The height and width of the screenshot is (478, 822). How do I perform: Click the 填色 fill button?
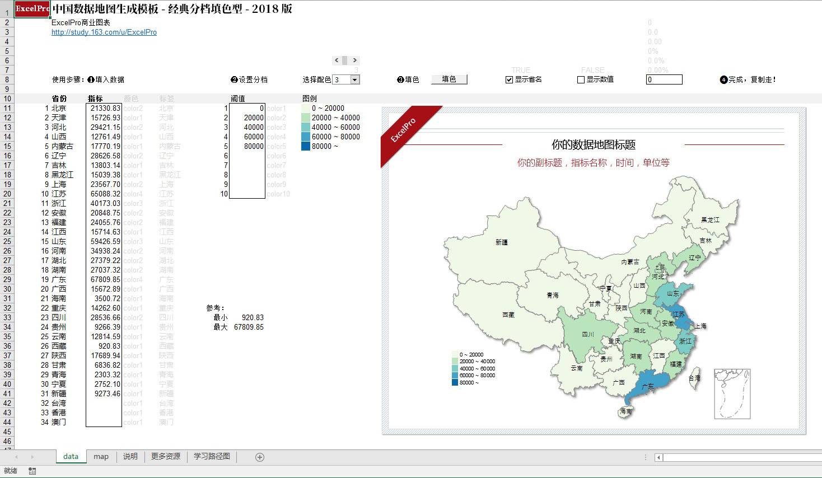(x=449, y=79)
